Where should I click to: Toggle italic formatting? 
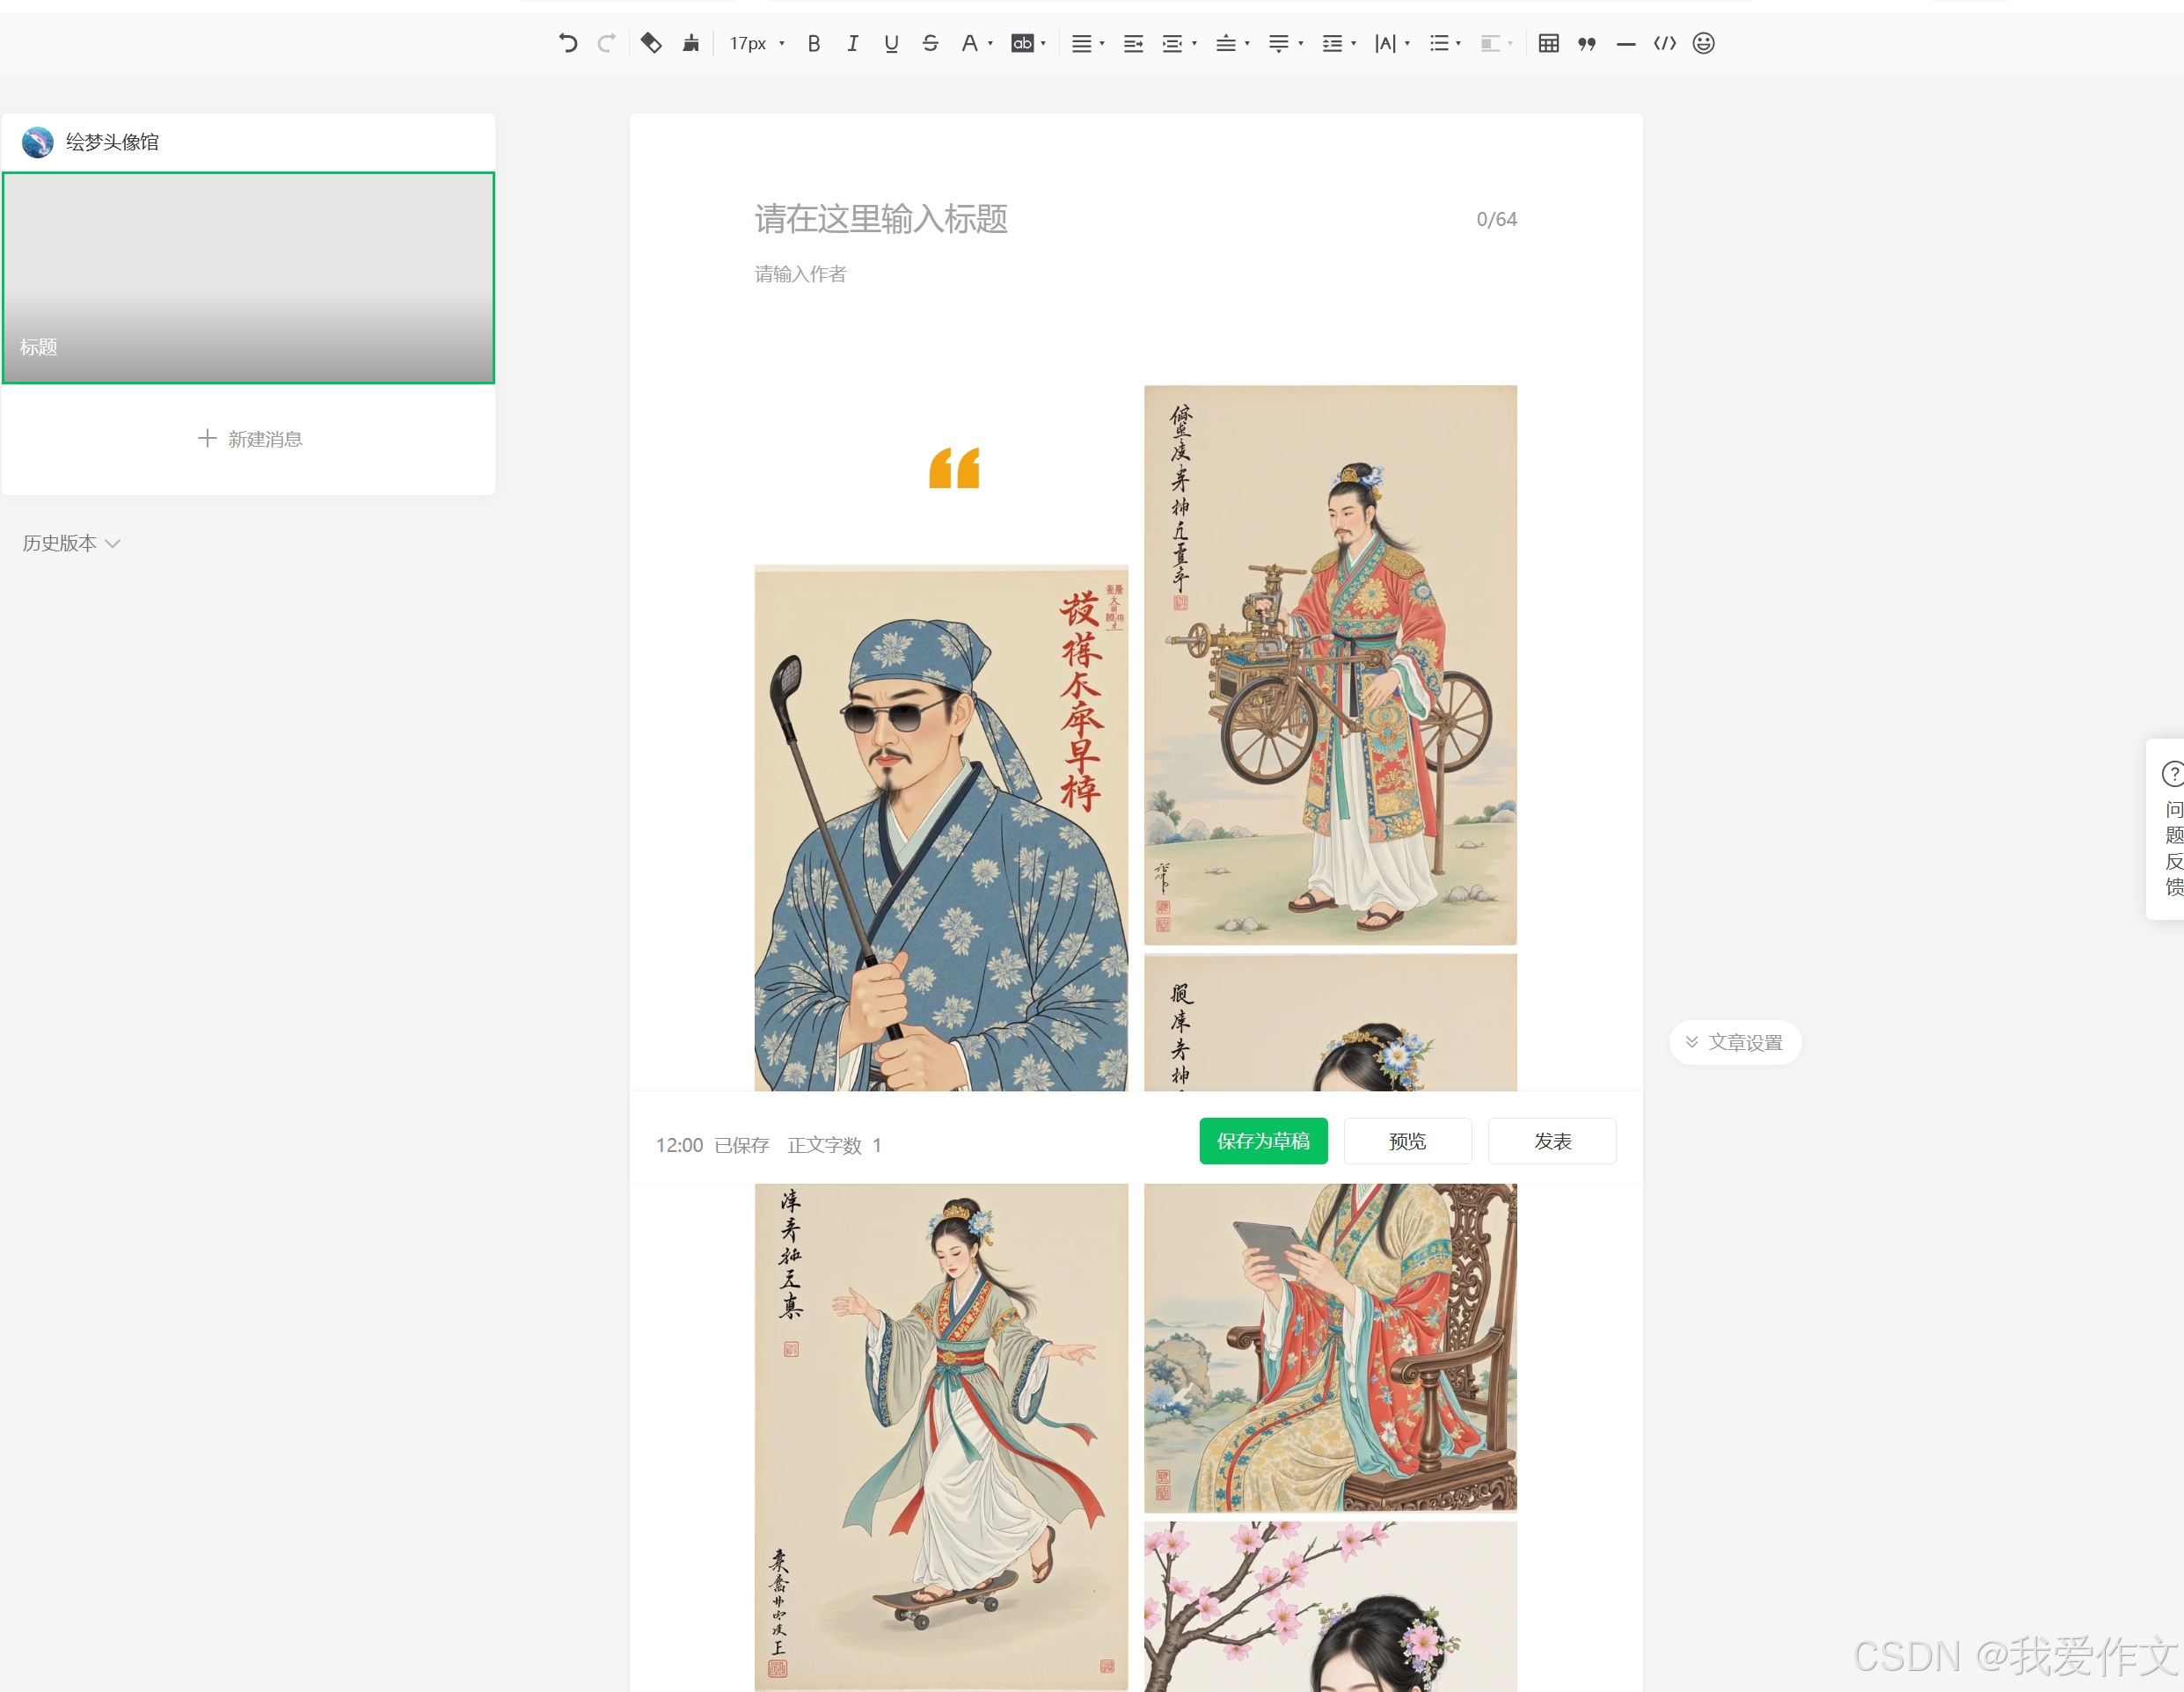[x=852, y=43]
